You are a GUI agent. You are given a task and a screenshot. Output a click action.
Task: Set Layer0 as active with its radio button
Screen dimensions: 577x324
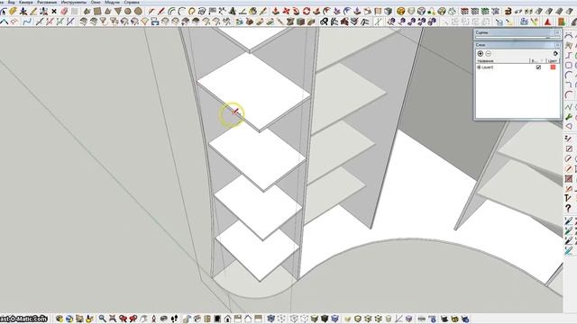click(x=479, y=67)
